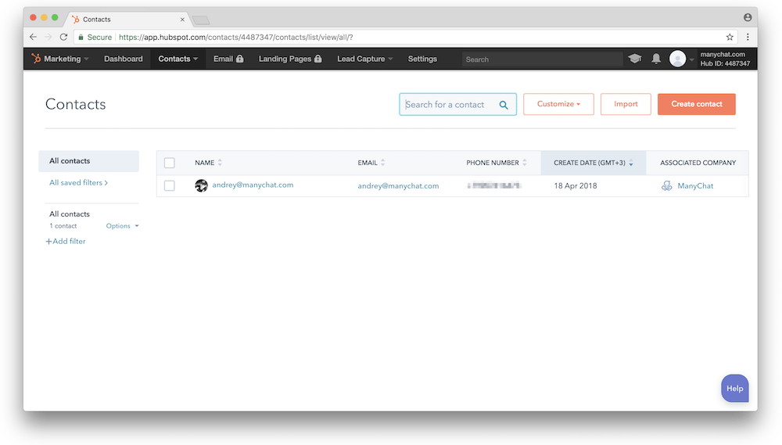Click the user avatar in navbar

tap(677, 59)
